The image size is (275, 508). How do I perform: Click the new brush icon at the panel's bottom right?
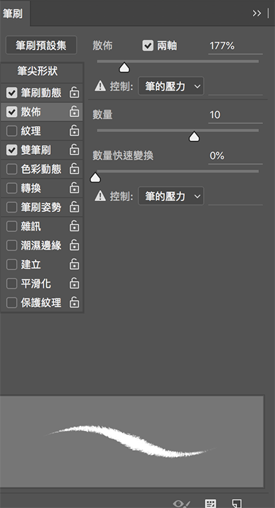pyautogui.click(x=236, y=503)
